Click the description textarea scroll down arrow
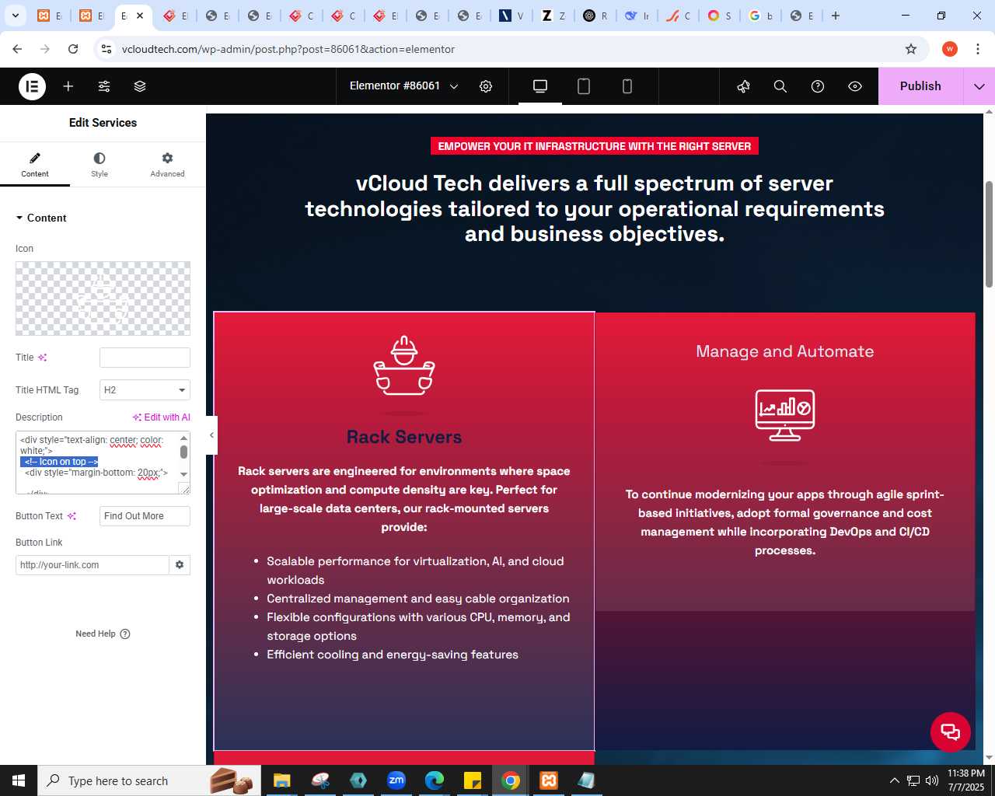The height and width of the screenshot is (796, 995). (184, 473)
